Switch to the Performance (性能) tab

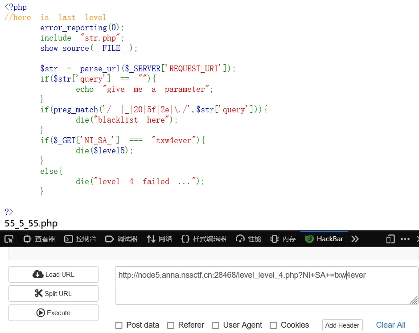click(249, 239)
